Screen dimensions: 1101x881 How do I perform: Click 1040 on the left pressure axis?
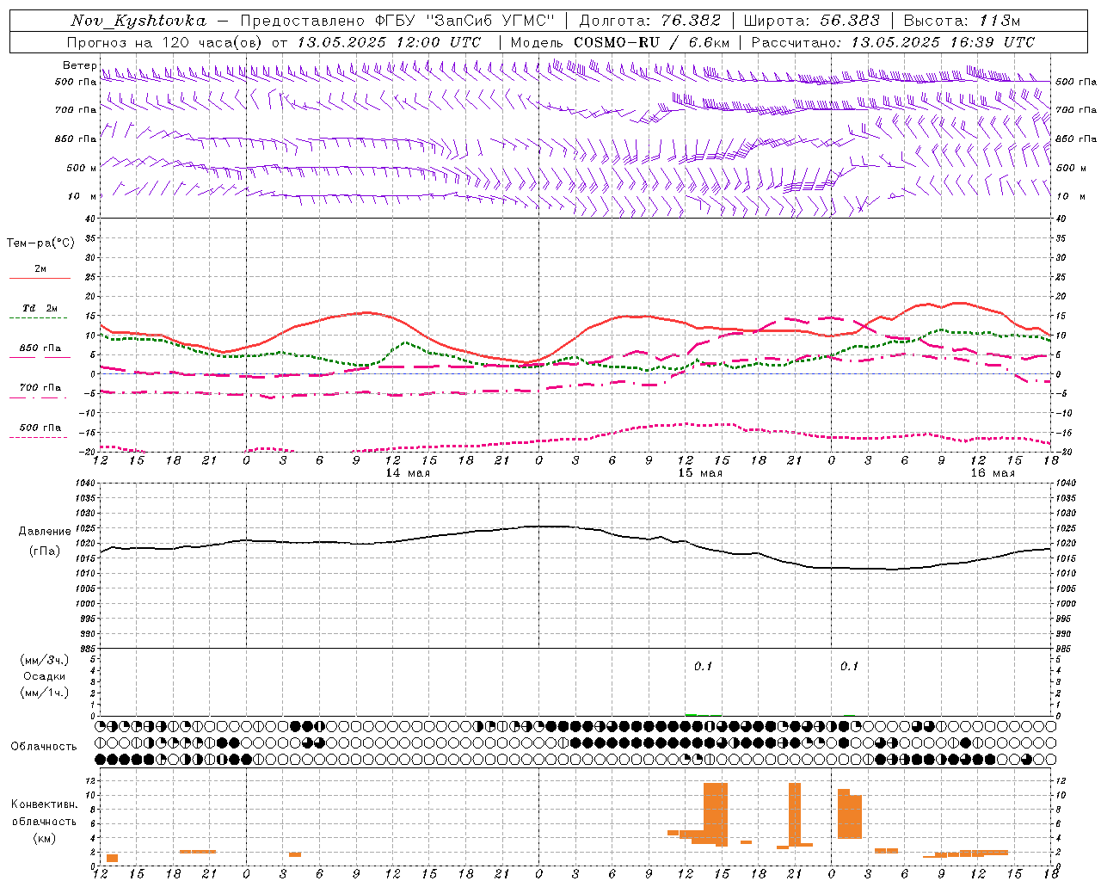click(86, 484)
